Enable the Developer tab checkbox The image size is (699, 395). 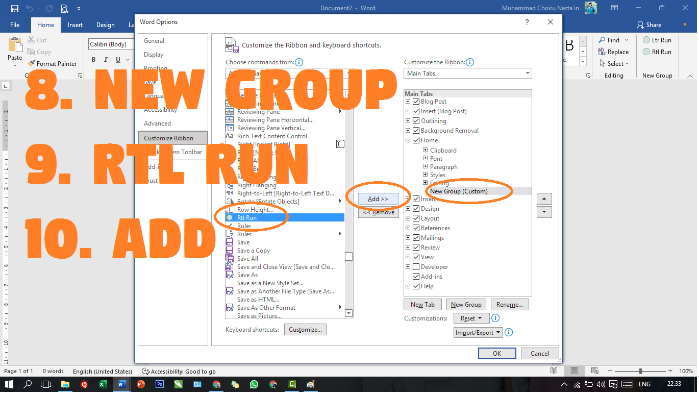pos(416,267)
